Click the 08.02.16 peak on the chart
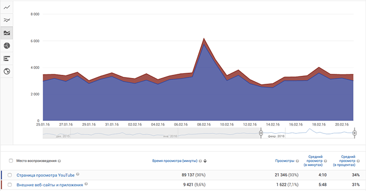 point(204,39)
